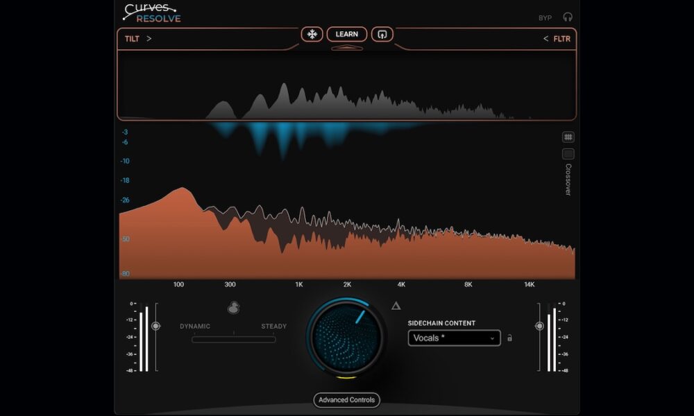Image resolution: width=694 pixels, height=416 pixels.
Task: Toggle the BYP bypass control
Action: click(x=545, y=17)
